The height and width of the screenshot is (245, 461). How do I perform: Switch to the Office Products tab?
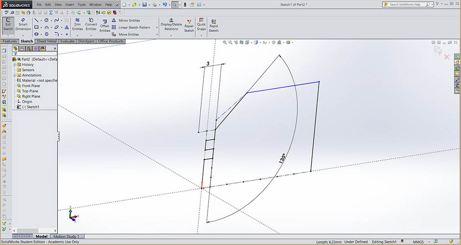coord(111,41)
